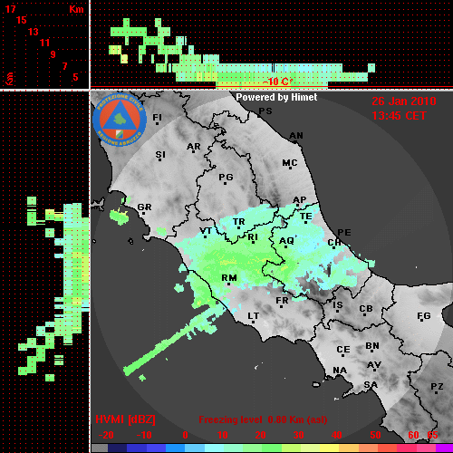Click the PZ city label

click(437, 386)
